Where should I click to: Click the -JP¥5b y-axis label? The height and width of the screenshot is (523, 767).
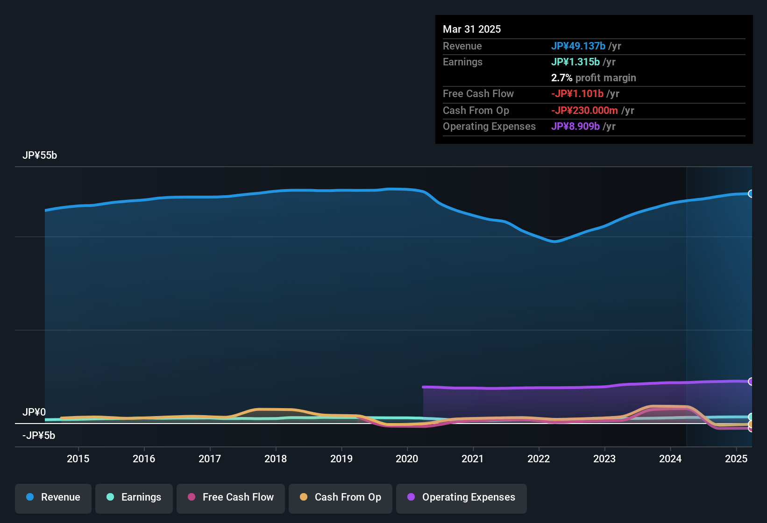pyautogui.click(x=39, y=436)
